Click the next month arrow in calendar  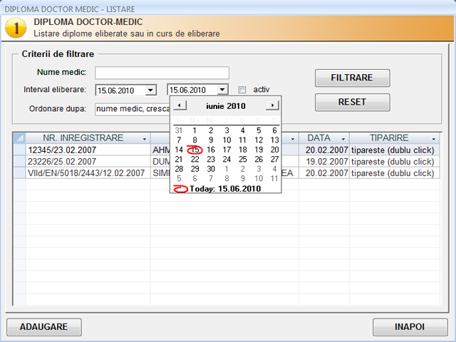click(271, 105)
